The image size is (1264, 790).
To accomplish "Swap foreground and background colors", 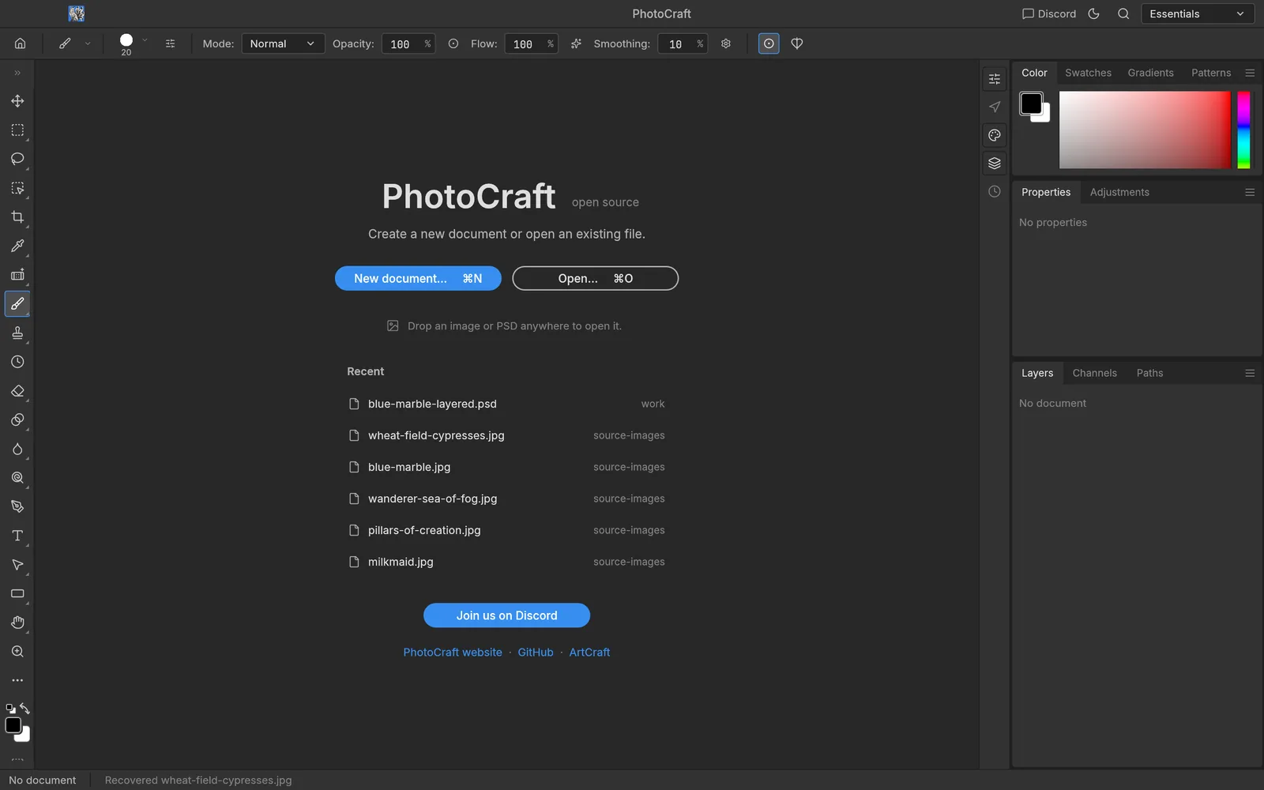I will [24, 708].
